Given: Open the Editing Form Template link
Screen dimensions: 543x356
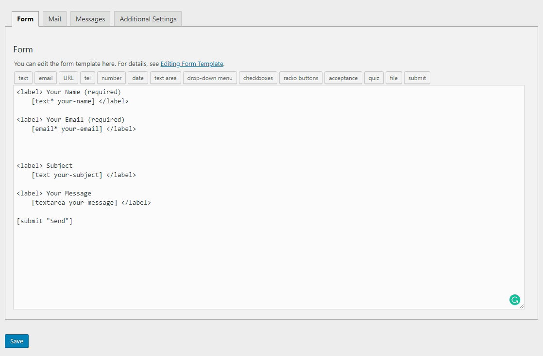Looking at the screenshot, I should (192, 64).
